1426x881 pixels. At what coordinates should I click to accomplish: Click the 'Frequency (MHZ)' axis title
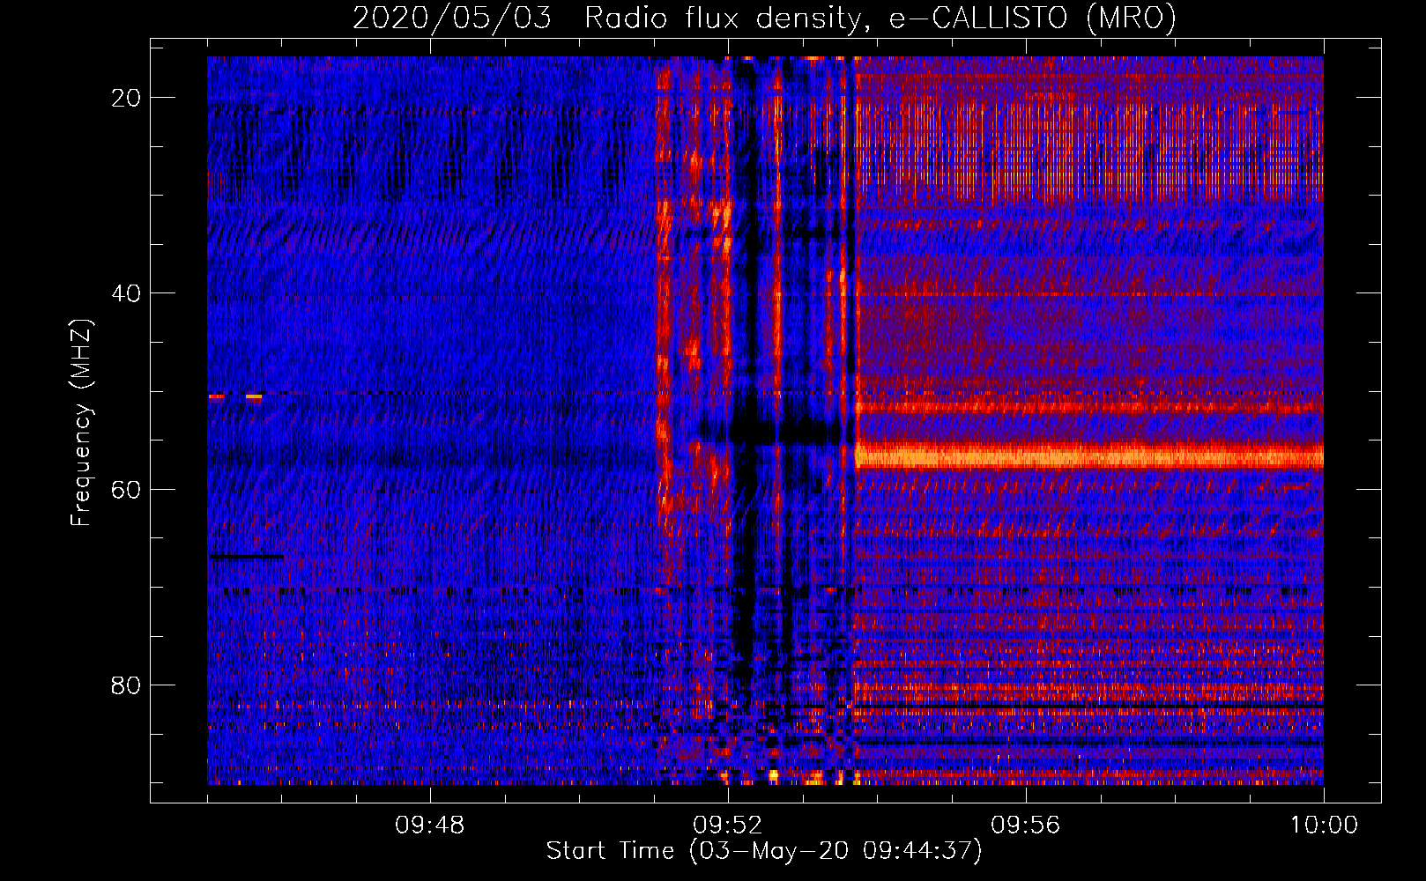[81, 423]
